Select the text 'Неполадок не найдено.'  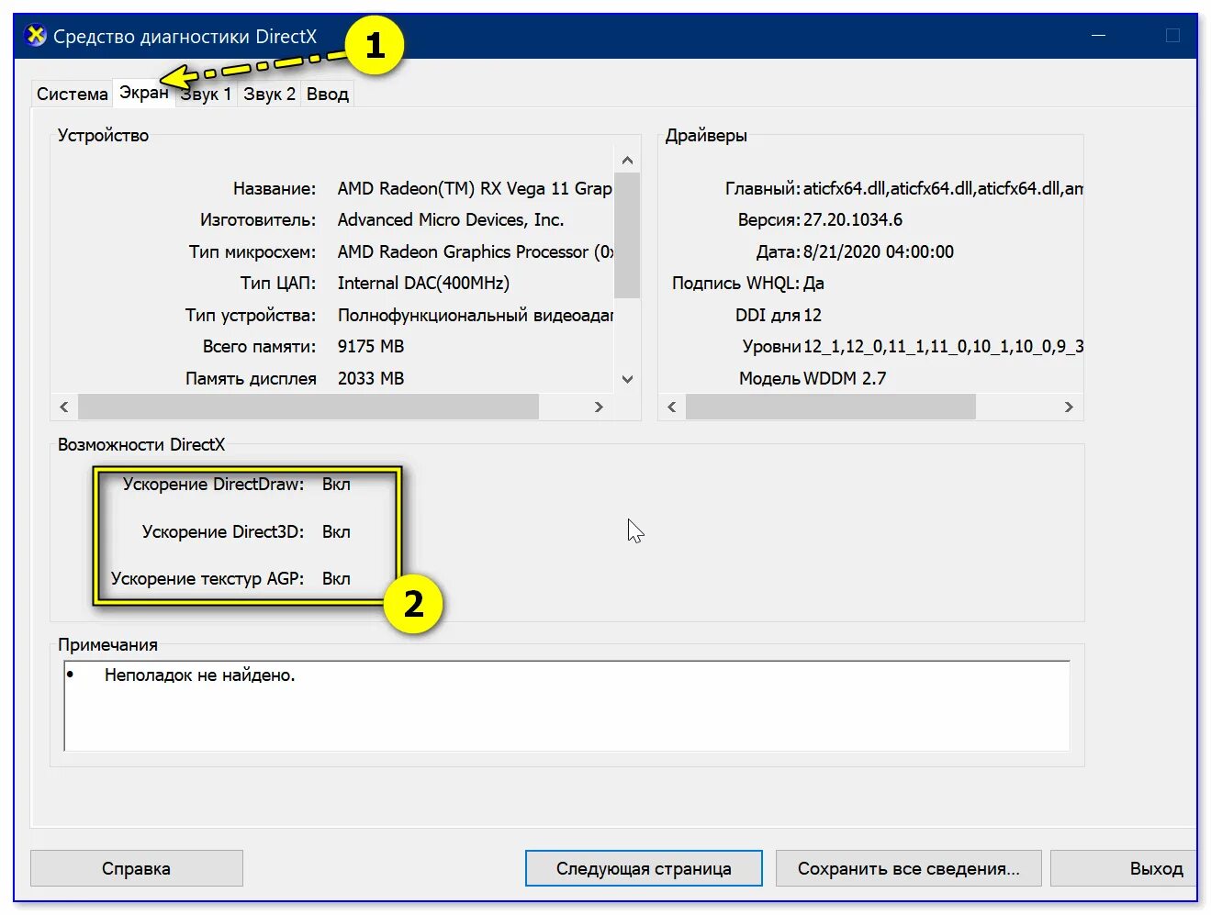pos(199,675)
